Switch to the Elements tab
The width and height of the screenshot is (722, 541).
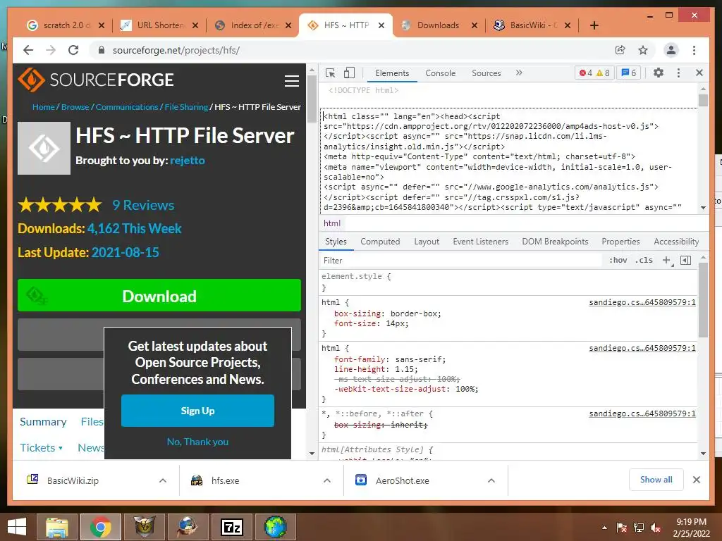point(392,73)
